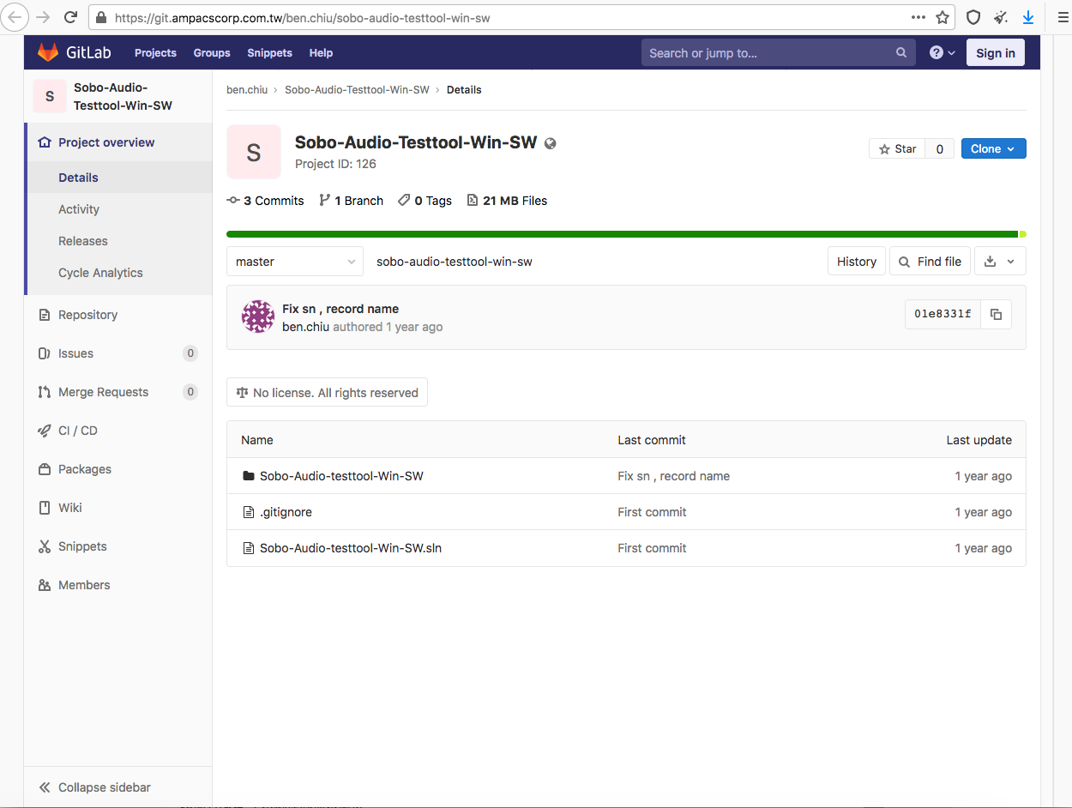Open Help in the top navbar

click(x=321, y=52)
